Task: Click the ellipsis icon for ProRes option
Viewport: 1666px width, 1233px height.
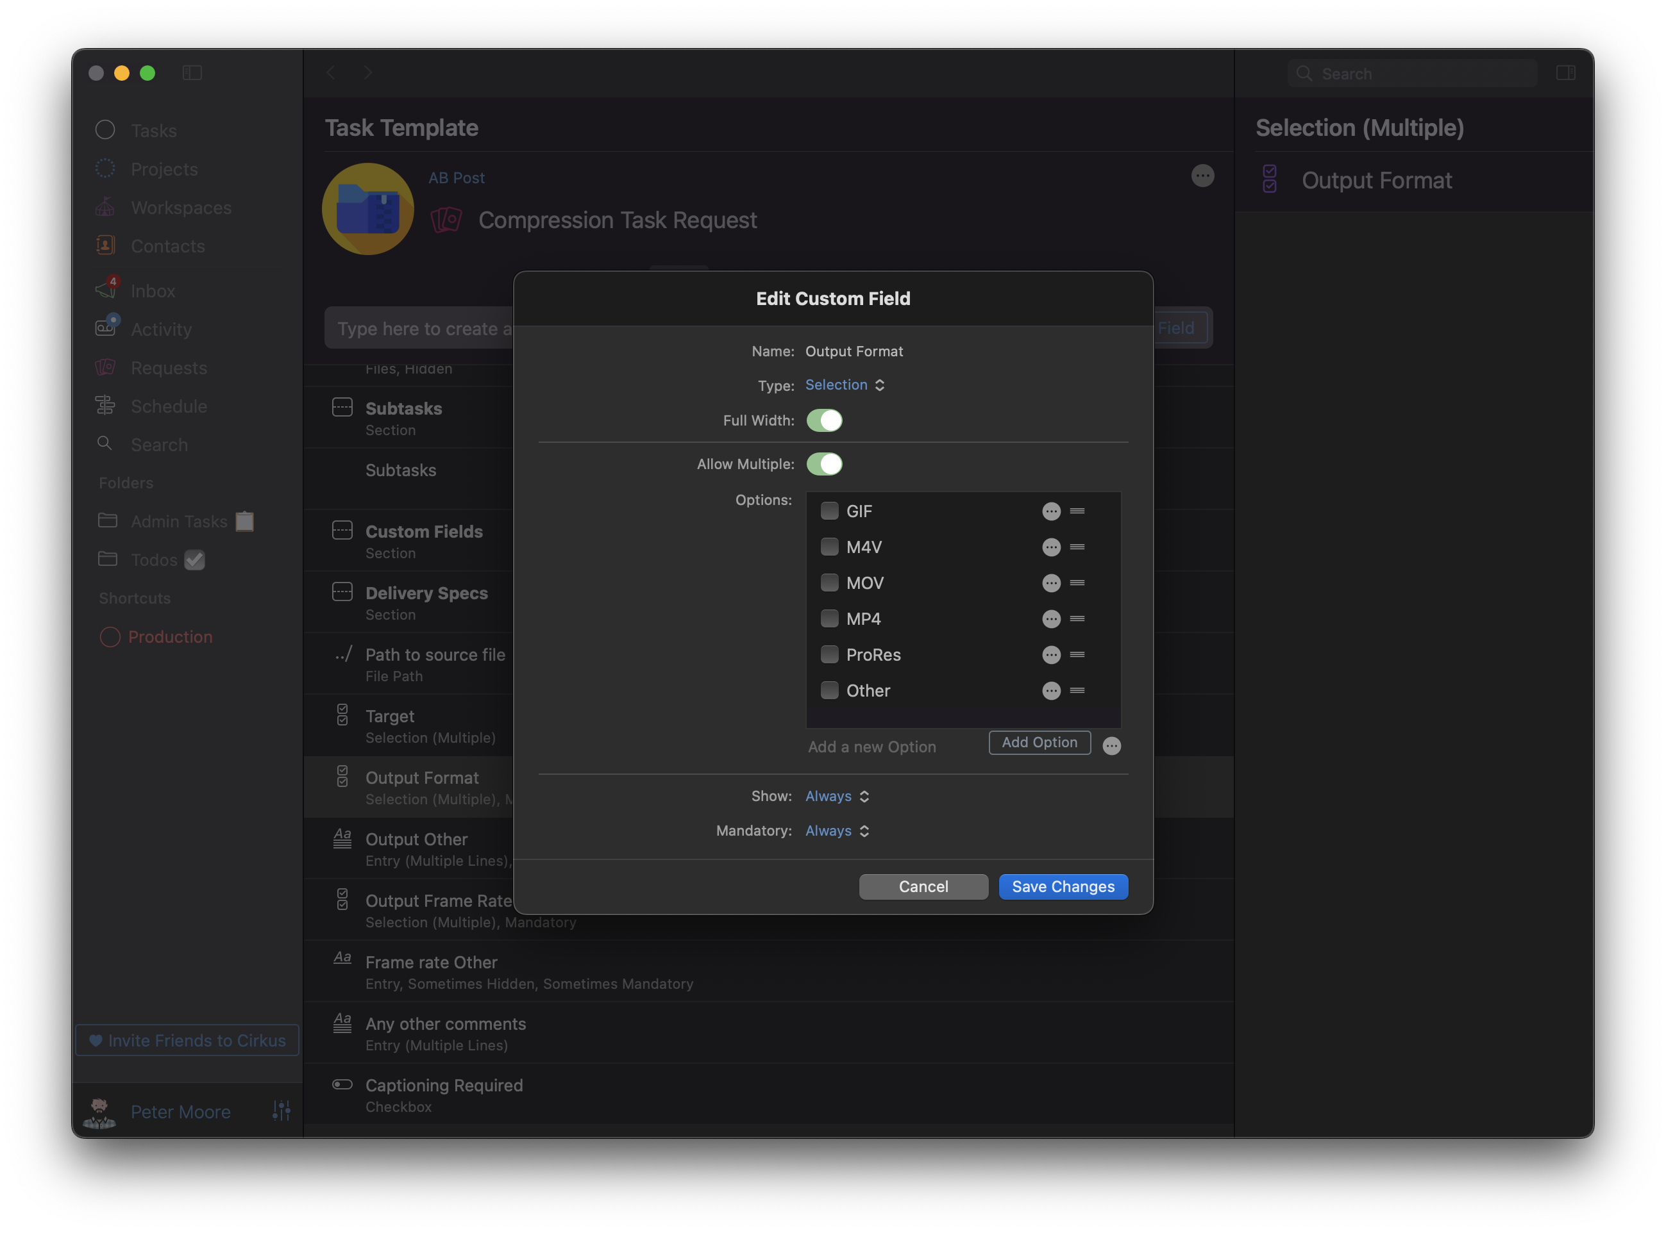Action: pyautogui.click(x=1050, y=654)
